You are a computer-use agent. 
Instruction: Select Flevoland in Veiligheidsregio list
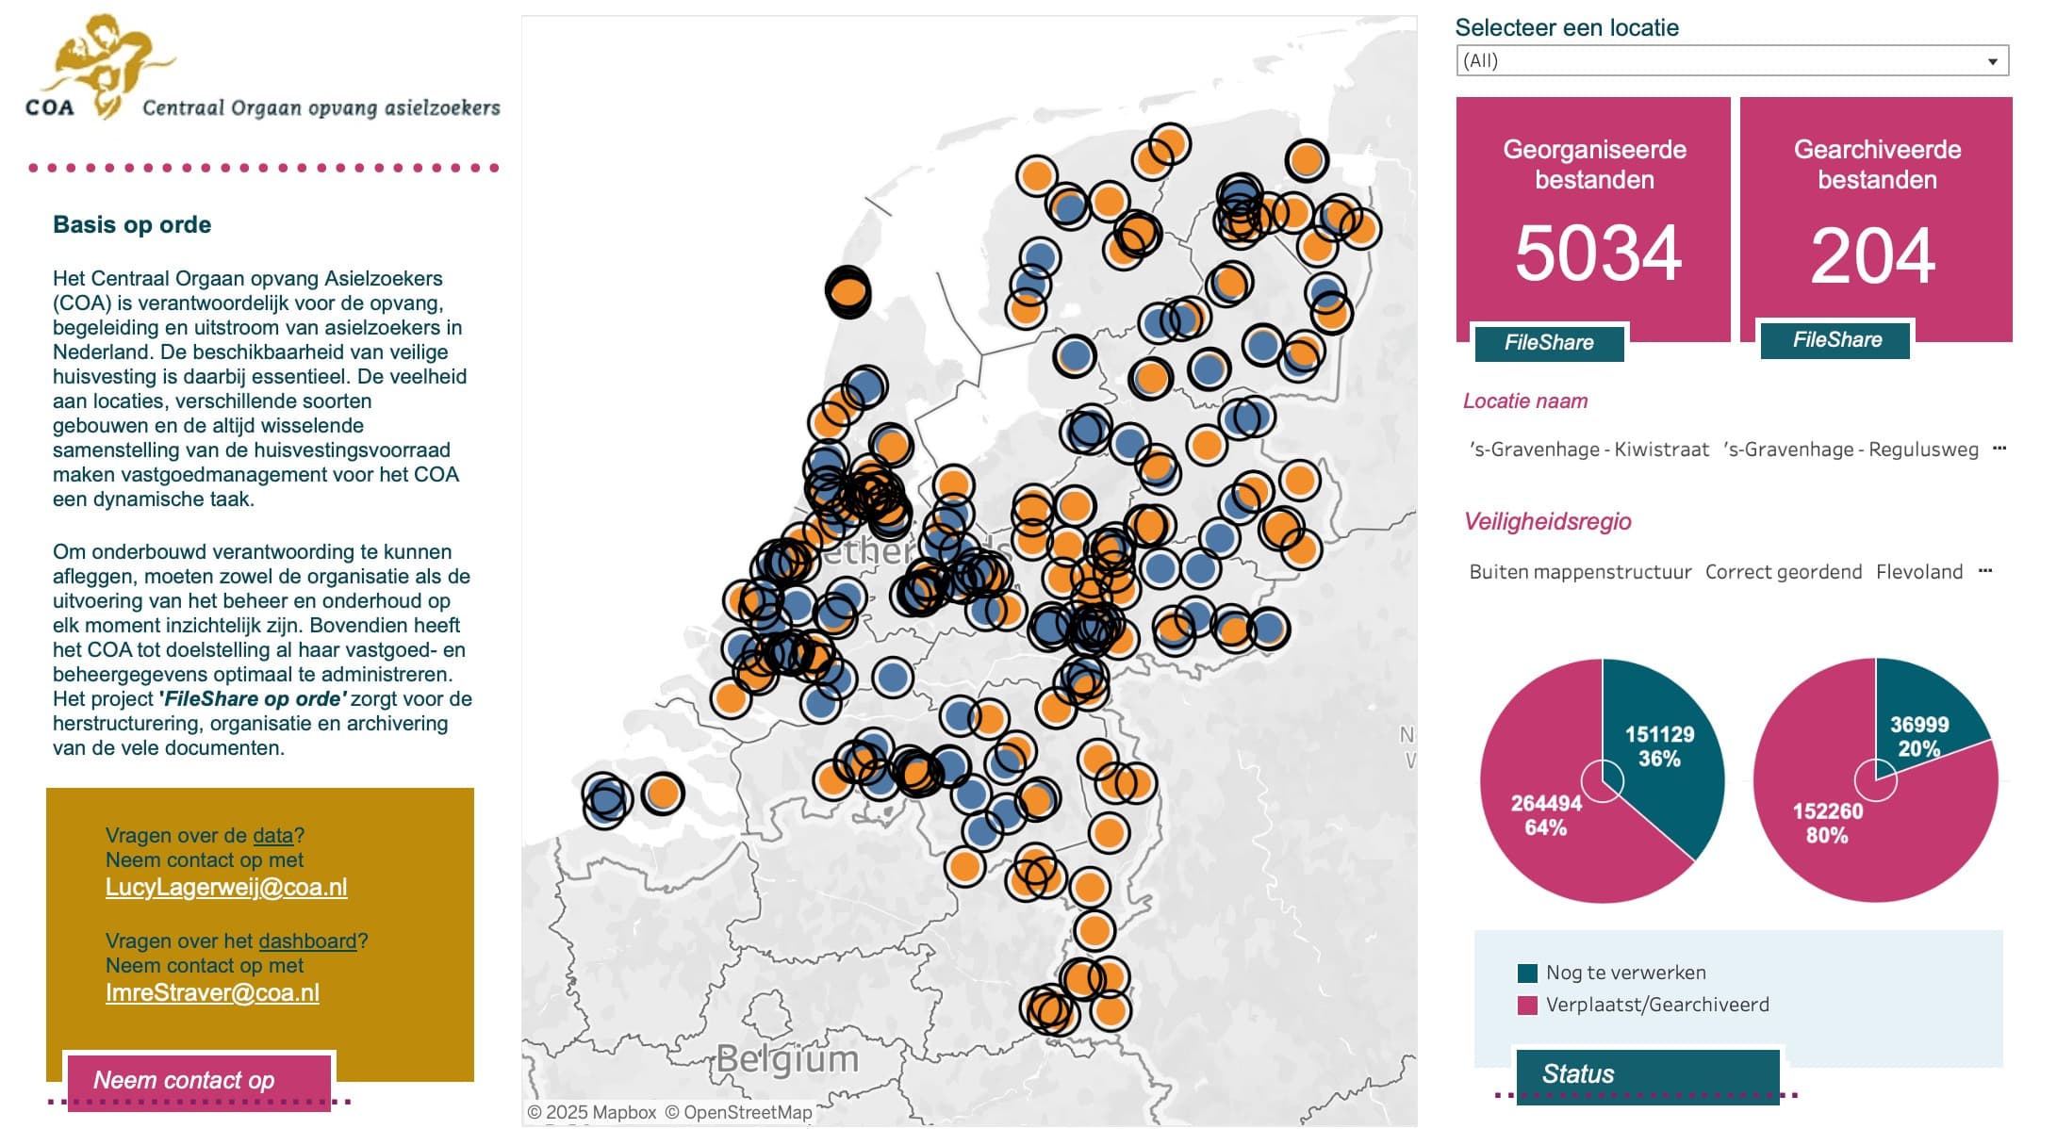click(x=1919, y=572)
